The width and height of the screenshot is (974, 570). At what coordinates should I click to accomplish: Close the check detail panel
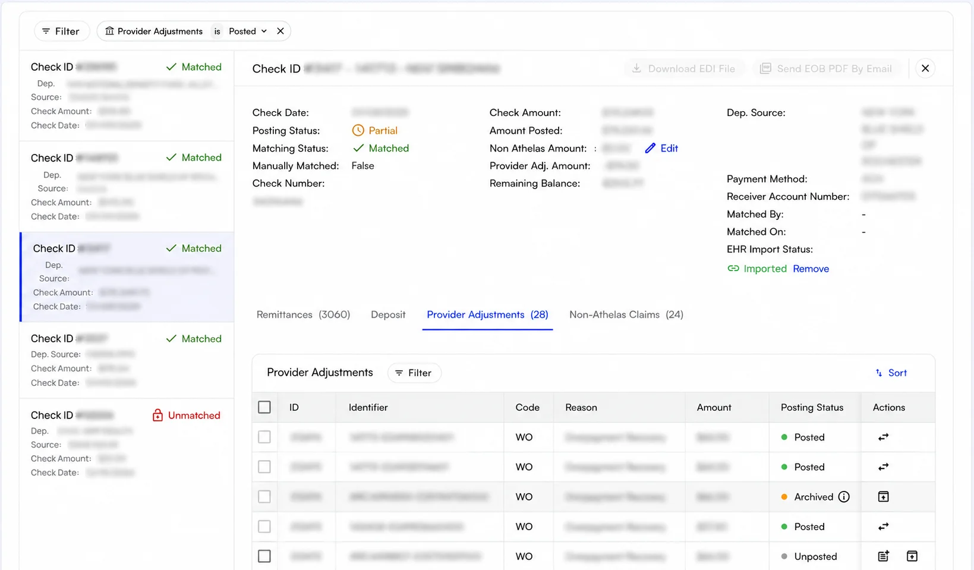click(925, 68)
